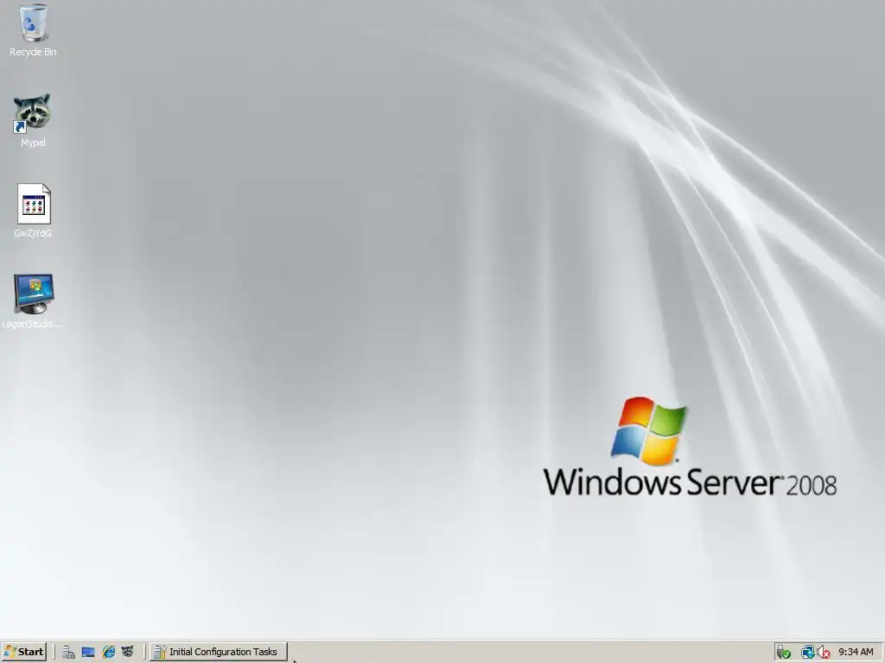Launch Internet Explorer from Quick Launch
The image size is (885, 663).
[x=108, y=653]
